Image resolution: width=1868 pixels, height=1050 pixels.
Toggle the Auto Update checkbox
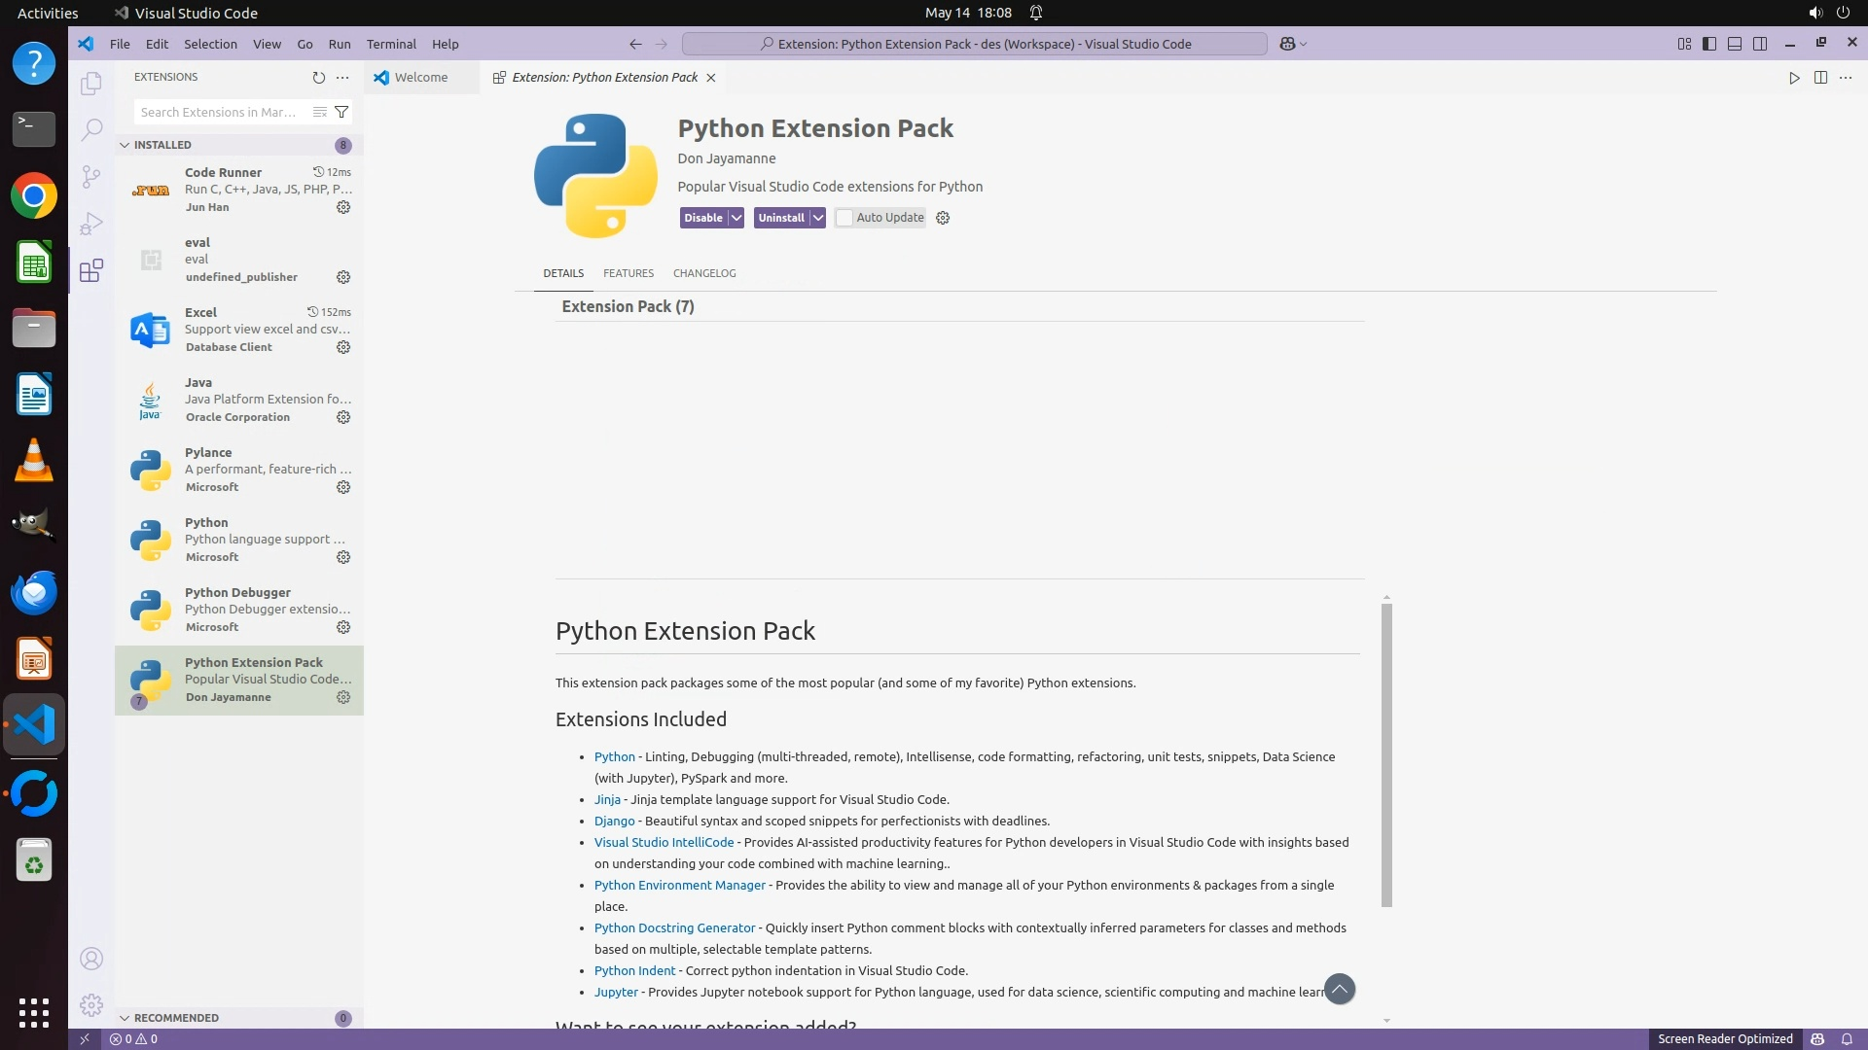pos(844,218)
